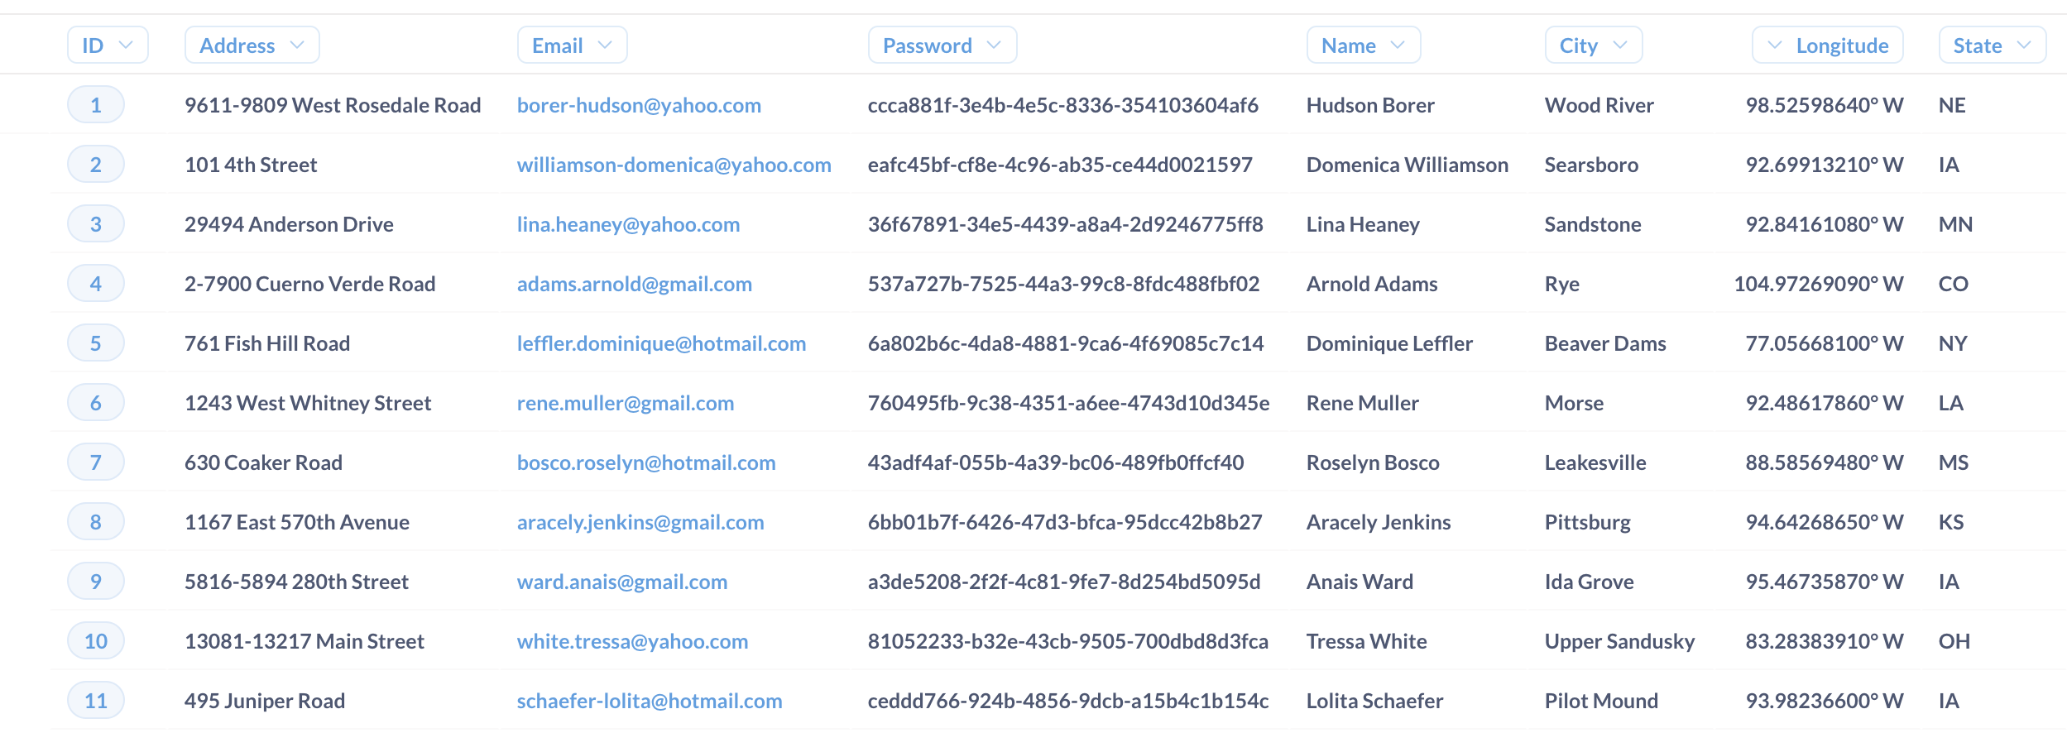Open record with ID badge 10
The image size is (2067, 733).
click(x=96, y=641)
